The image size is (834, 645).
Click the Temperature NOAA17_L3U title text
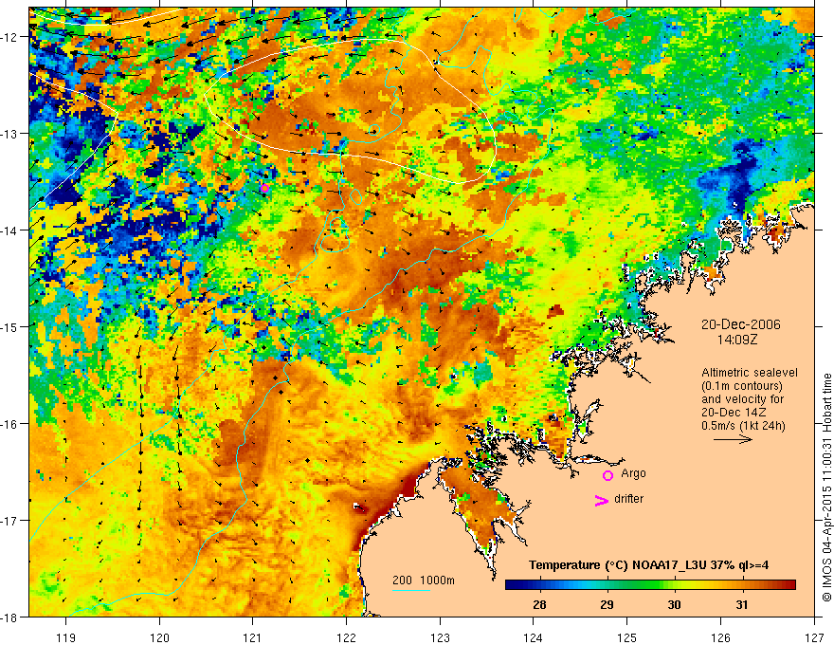tap(648, 565)
